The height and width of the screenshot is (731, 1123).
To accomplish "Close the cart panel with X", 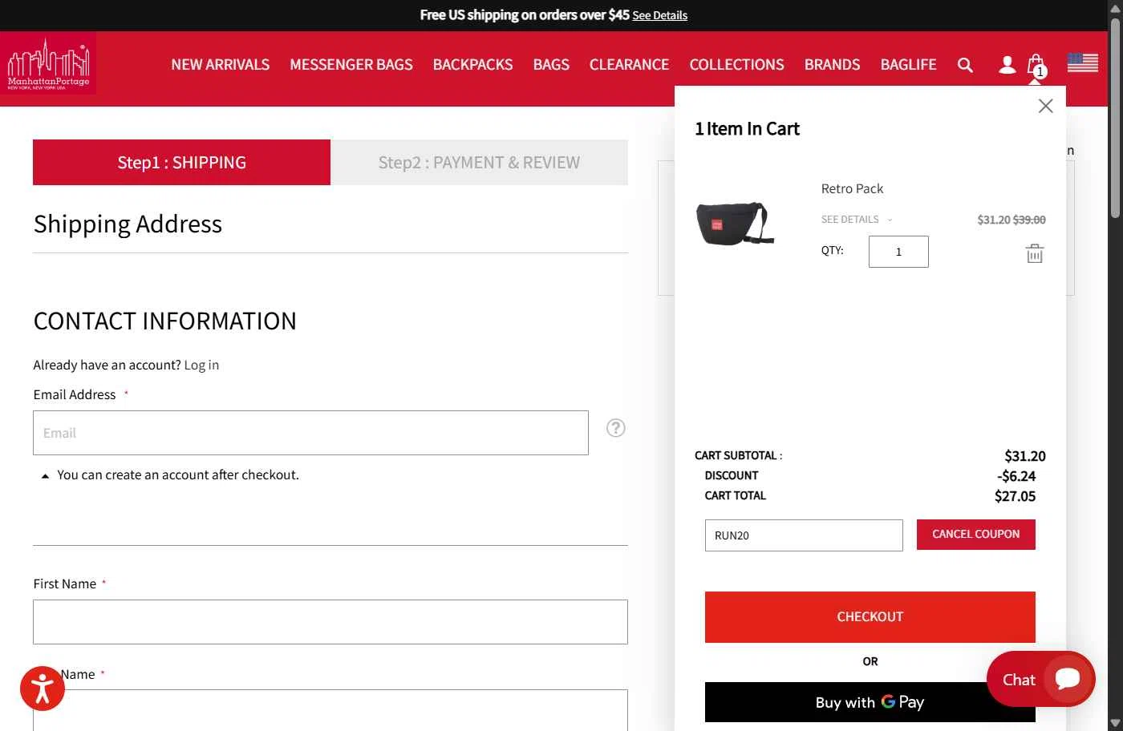I will click(x=1045, y=106).
